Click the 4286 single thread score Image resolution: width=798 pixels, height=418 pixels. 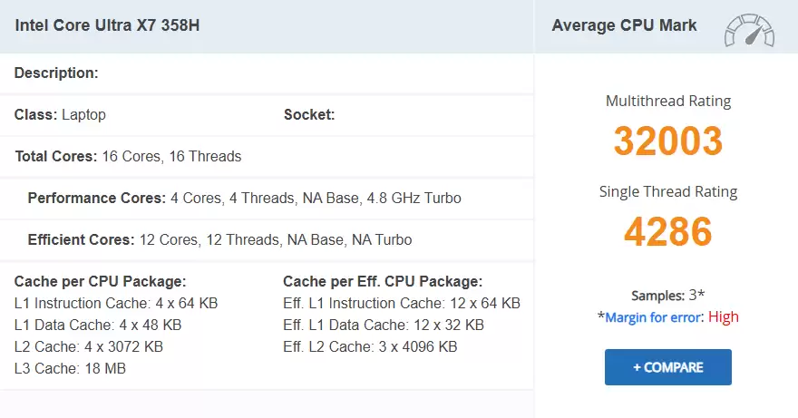[x=667, y=231]
